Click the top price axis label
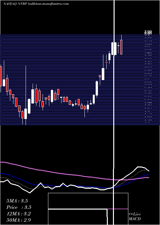This screenshot has height=225, width=160. pos(148,32)
